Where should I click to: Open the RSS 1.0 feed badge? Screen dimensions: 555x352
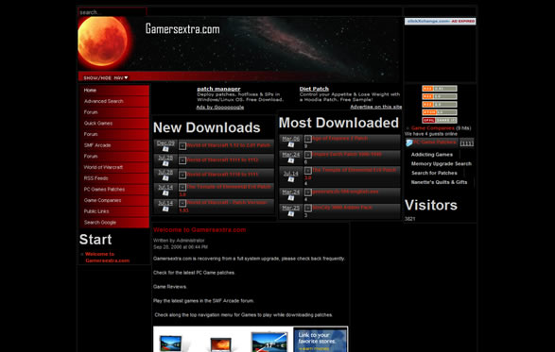pyautogui.click(x=440, y=96)
